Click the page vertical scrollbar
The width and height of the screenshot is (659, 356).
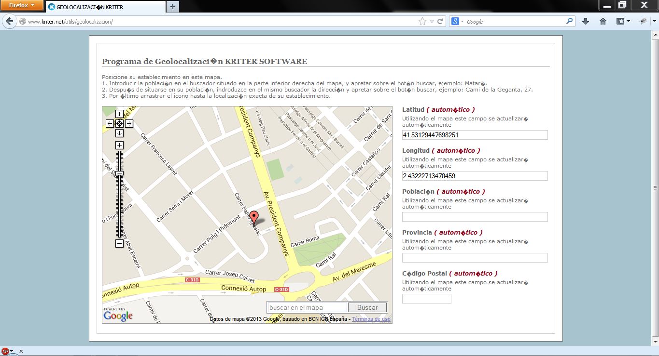click(655, 187)
